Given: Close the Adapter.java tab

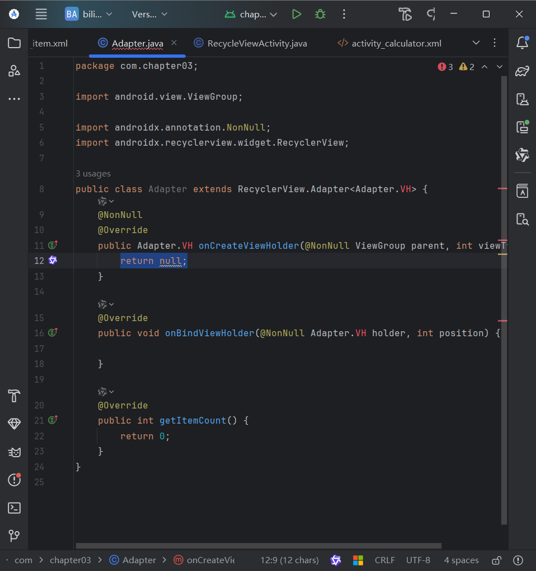Looking at the screenshot, I should (174, 43).
